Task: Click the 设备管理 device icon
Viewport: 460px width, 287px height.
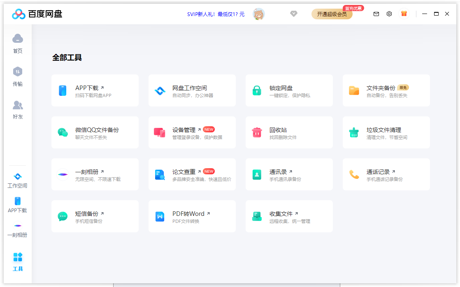Action: tap(160, 132)
